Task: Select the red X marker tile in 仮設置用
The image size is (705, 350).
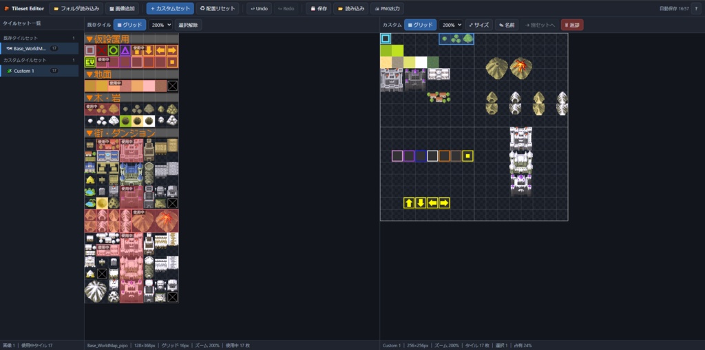Action: coord(102,50)
